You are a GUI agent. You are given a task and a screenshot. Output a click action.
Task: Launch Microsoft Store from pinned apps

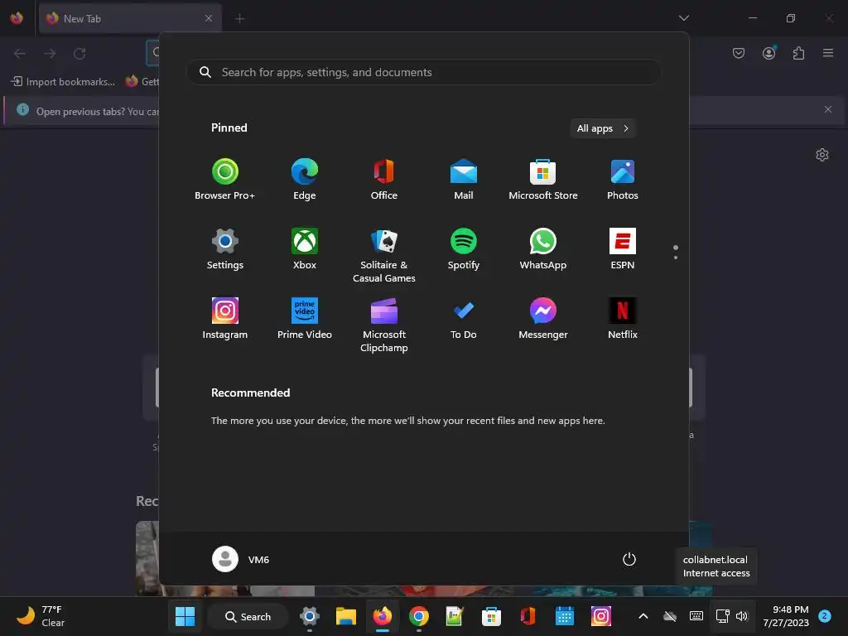(543, 180)
